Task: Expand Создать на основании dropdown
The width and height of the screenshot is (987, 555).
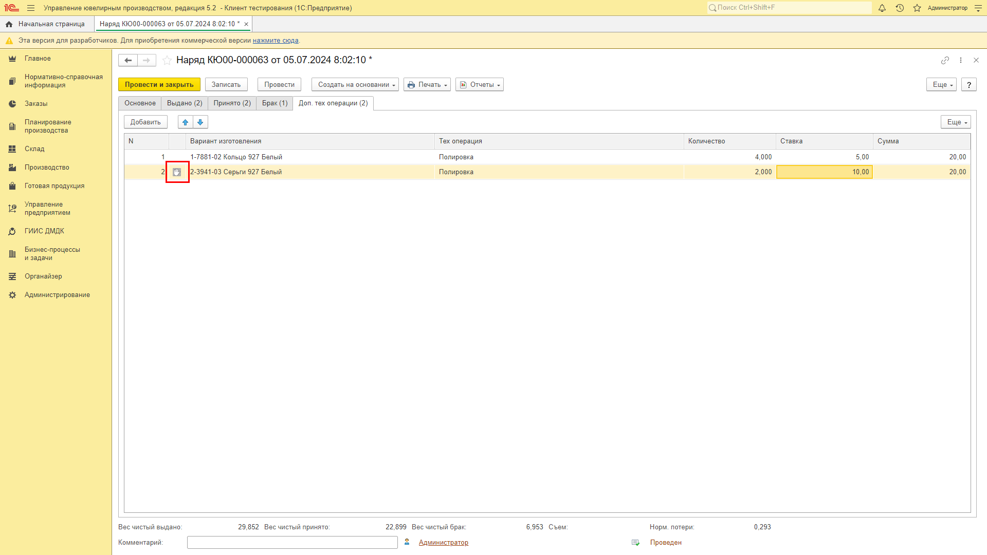Action: (355, 85)
